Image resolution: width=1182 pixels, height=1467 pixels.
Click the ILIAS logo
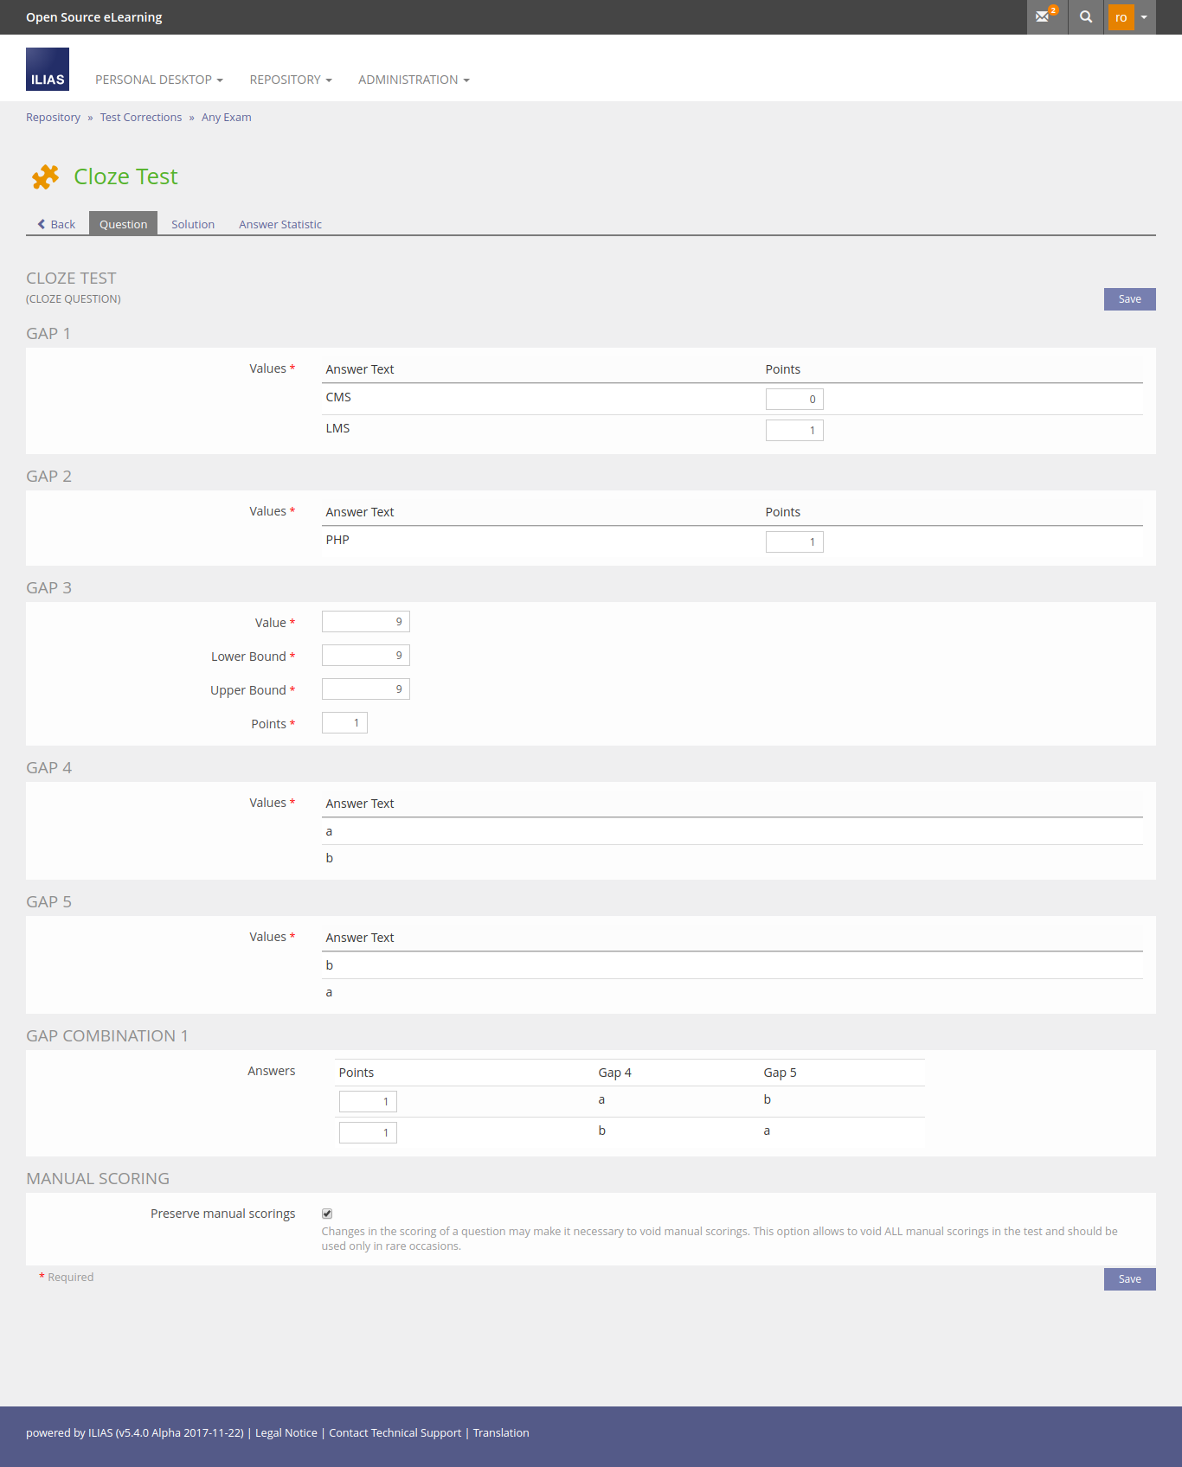pyautogui.click(x=48, y=69)
